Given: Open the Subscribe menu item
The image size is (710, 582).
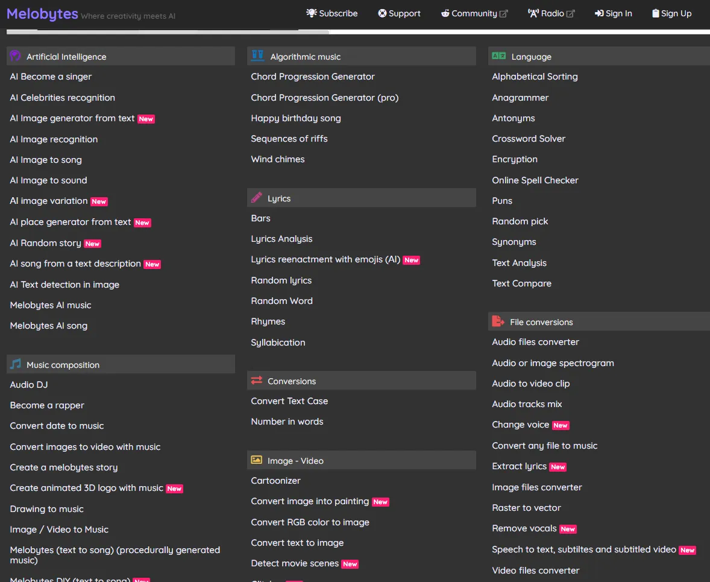Looking at the screenshot, I should click(x=332, y=13).
